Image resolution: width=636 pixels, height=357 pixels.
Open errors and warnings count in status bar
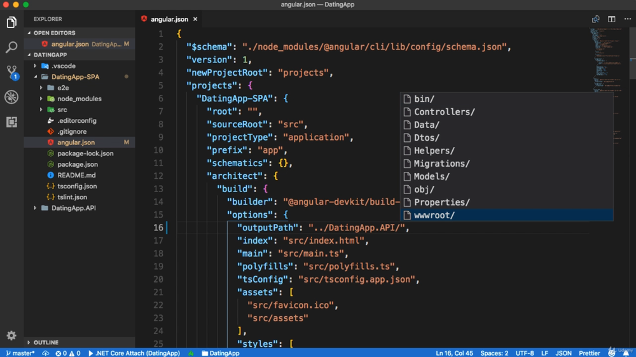pyautogui.click(x=68, y=353)
